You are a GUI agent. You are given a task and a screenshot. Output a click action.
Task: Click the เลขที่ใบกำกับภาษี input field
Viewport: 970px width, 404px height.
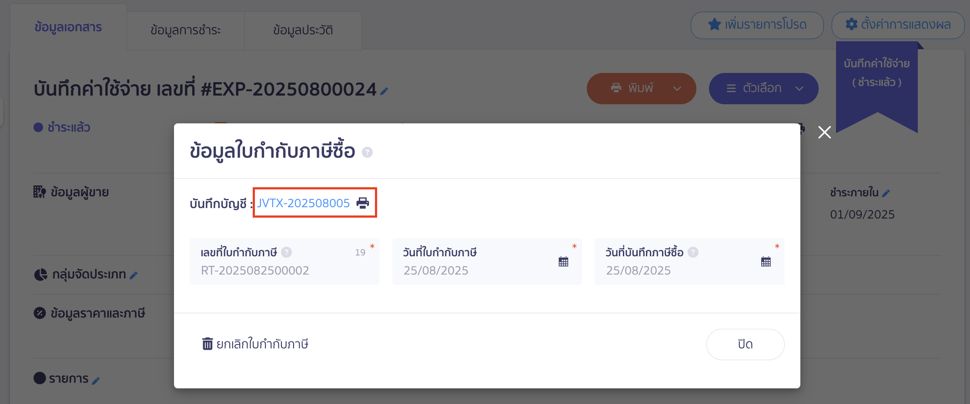[284, 262]
